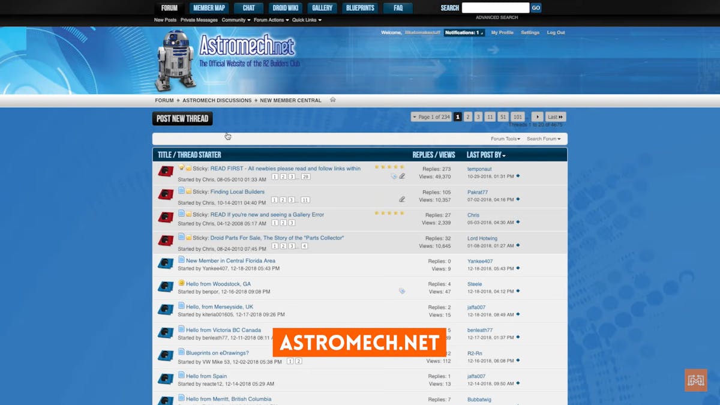Go to last post in Hello from Spain
This screenshot has height=405, width=720.
click(518, 383)
